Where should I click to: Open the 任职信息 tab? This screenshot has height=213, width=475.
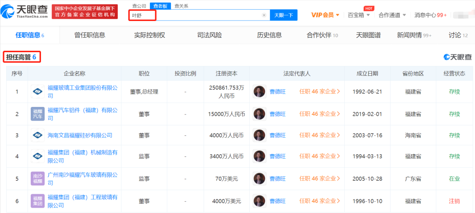coord(30,35)
